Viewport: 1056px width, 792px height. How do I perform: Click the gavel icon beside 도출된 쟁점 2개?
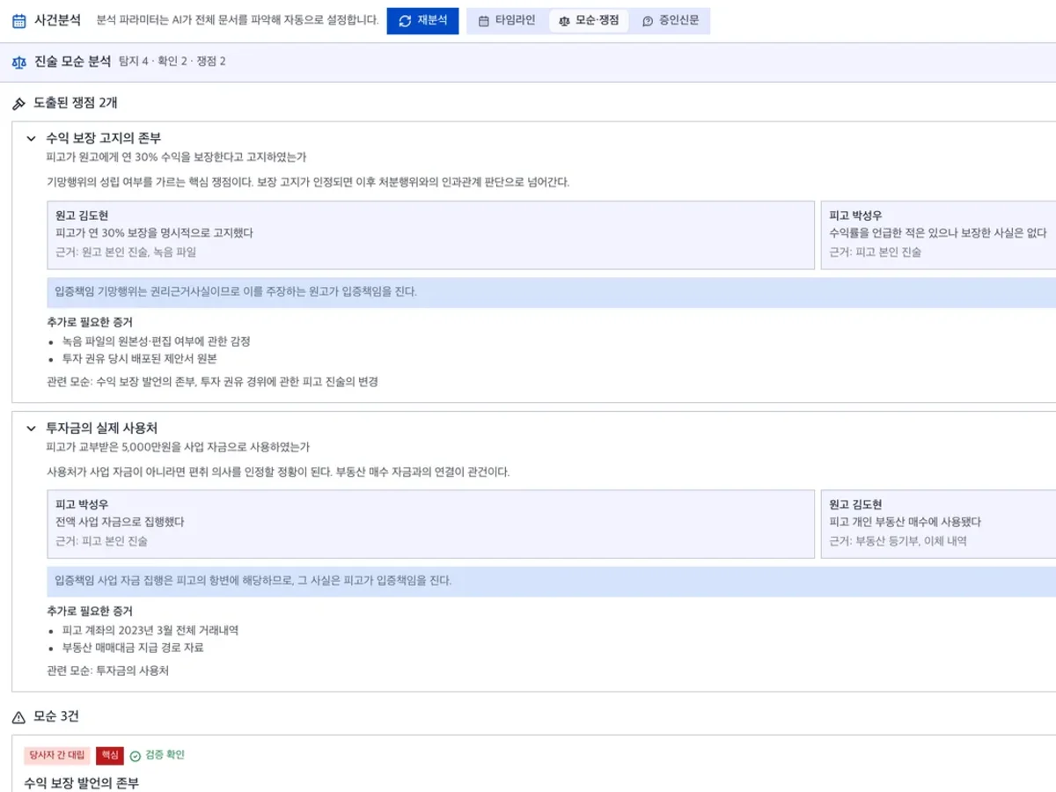(x=18, y=103)
